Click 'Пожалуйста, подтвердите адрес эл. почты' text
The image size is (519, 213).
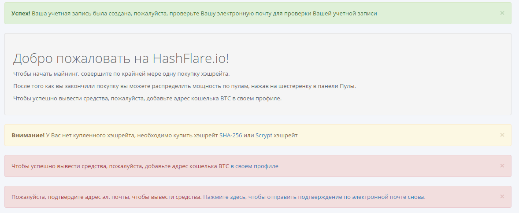107,197
